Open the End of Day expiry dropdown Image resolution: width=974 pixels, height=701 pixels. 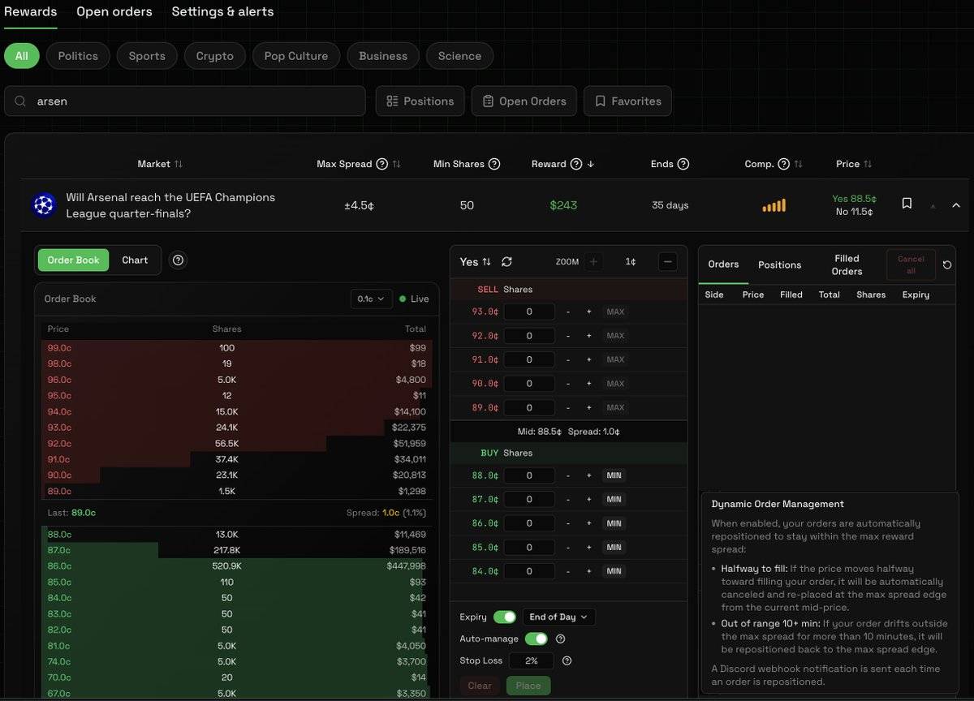tap(558, 617)
